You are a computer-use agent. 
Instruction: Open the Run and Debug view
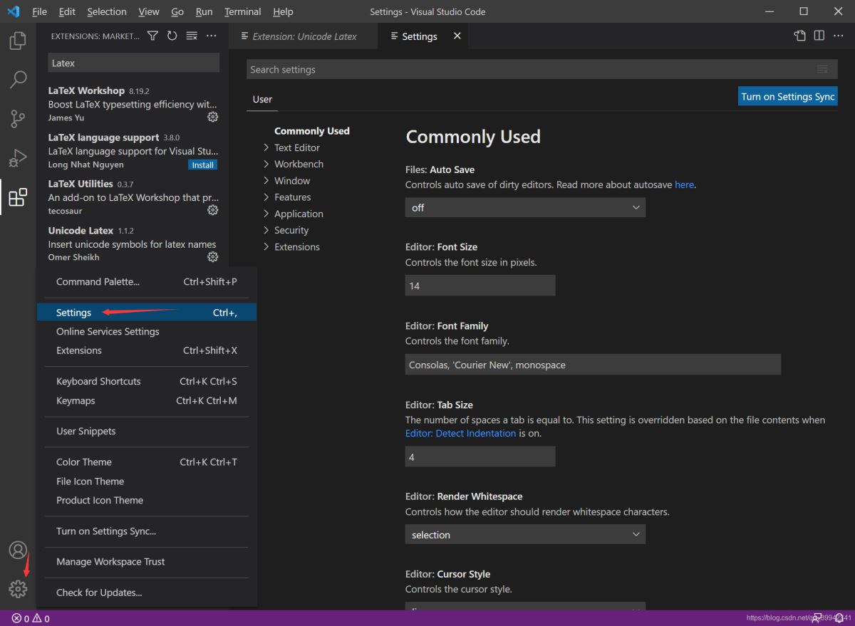18,158
